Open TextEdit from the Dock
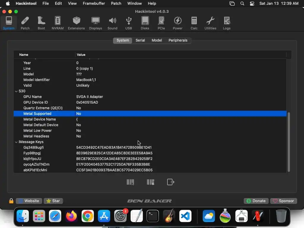304x228 pixels. (137, 216)
